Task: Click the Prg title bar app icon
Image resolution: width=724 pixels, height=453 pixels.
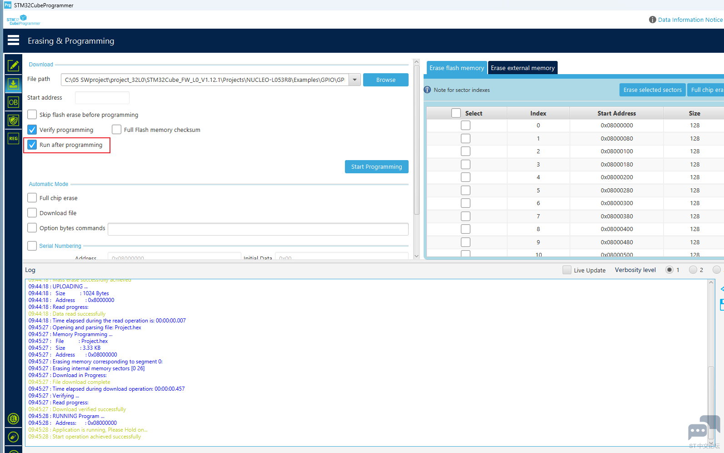Action: (7, 5)
